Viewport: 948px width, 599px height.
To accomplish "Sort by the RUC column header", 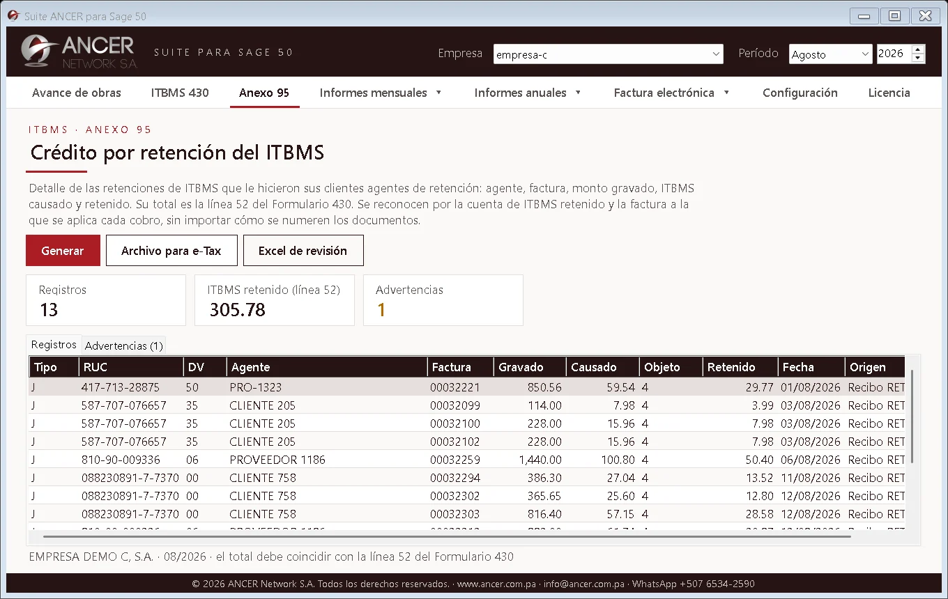I will [x=131, y=367].
